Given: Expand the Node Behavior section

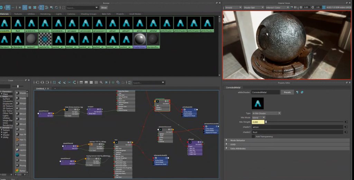Looking at the screenshot, I should (287, 140).
